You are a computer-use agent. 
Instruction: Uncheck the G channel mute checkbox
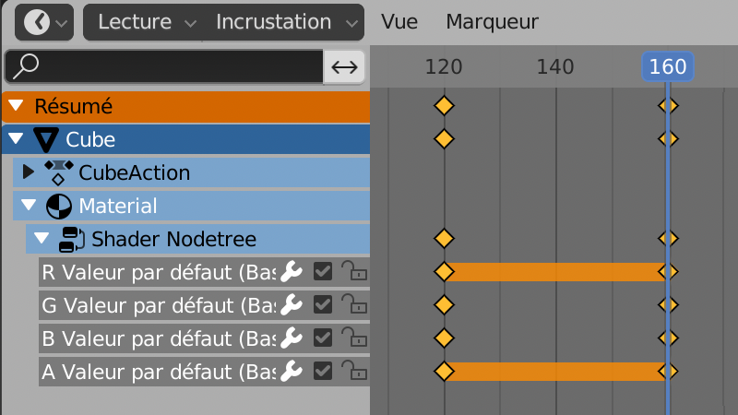click(323, 304)
